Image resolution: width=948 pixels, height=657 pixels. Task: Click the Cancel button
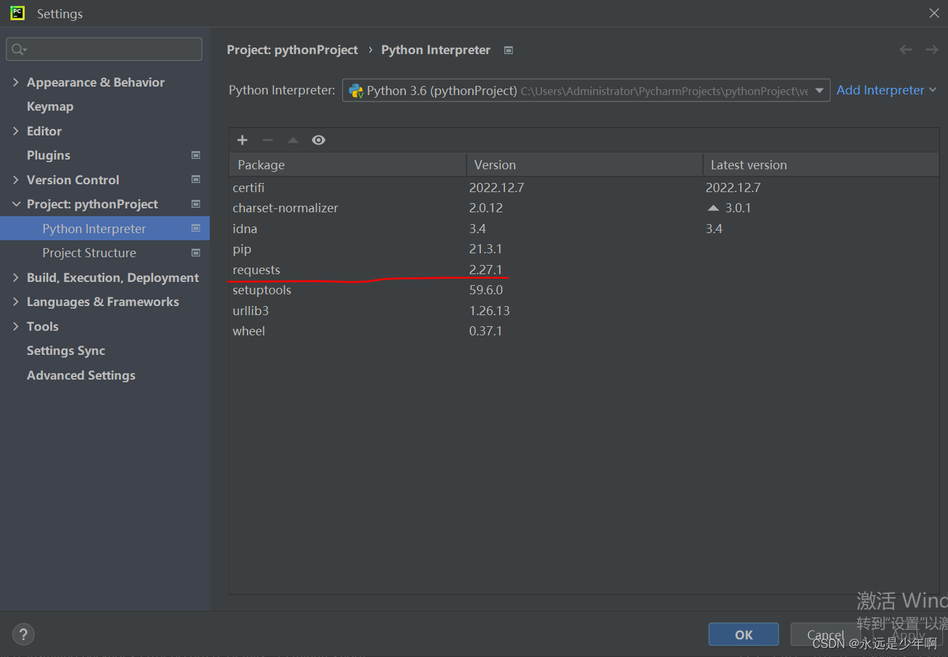pyautogui.click(x=826, y=634)
